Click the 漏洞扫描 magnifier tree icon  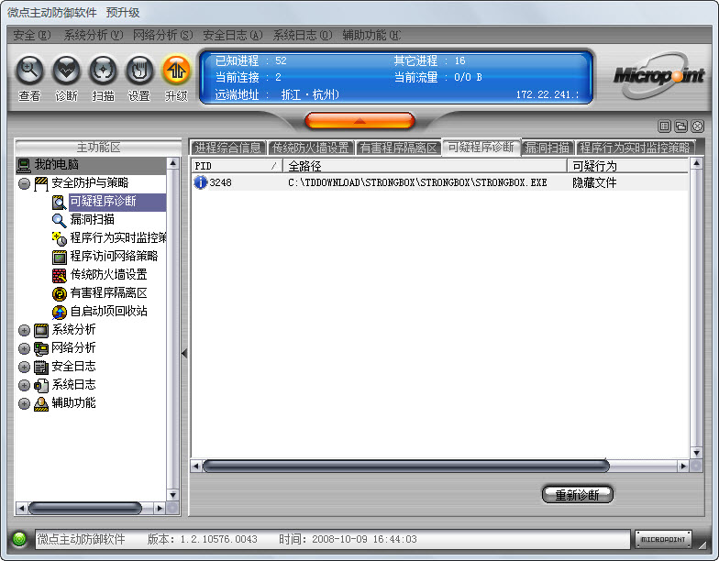click(59, 220)
